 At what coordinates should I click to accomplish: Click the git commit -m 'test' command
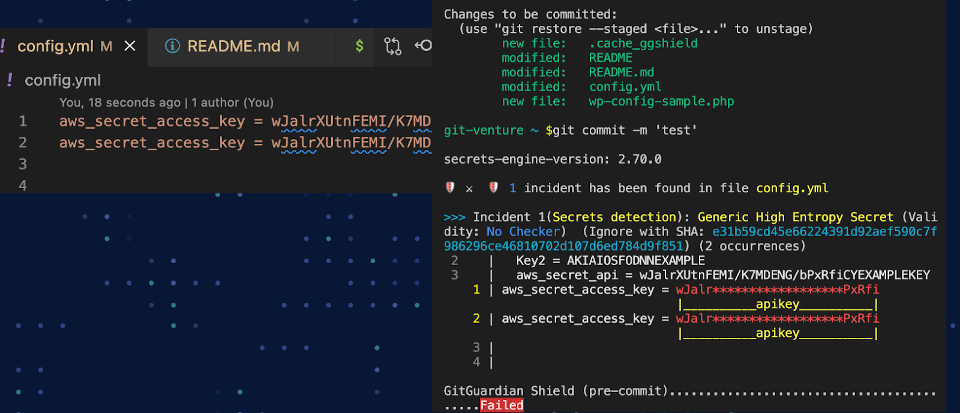click(624, 130)
